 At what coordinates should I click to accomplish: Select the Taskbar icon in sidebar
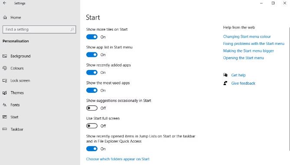point(5,129)
